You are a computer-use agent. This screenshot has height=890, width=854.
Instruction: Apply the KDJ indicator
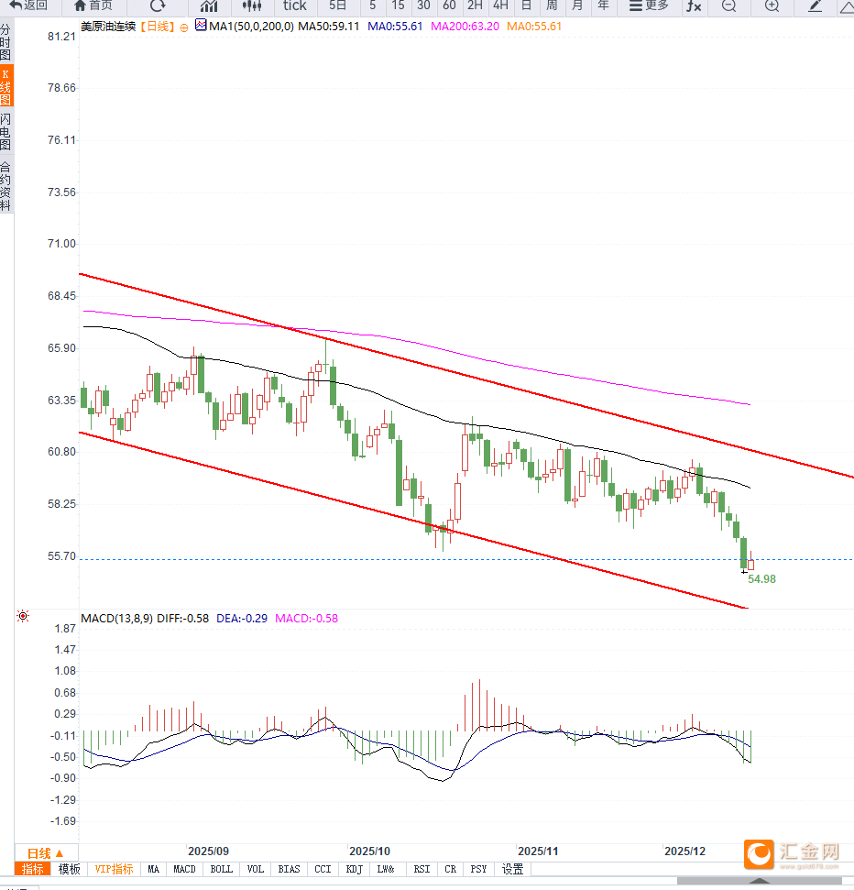[354, 869]
